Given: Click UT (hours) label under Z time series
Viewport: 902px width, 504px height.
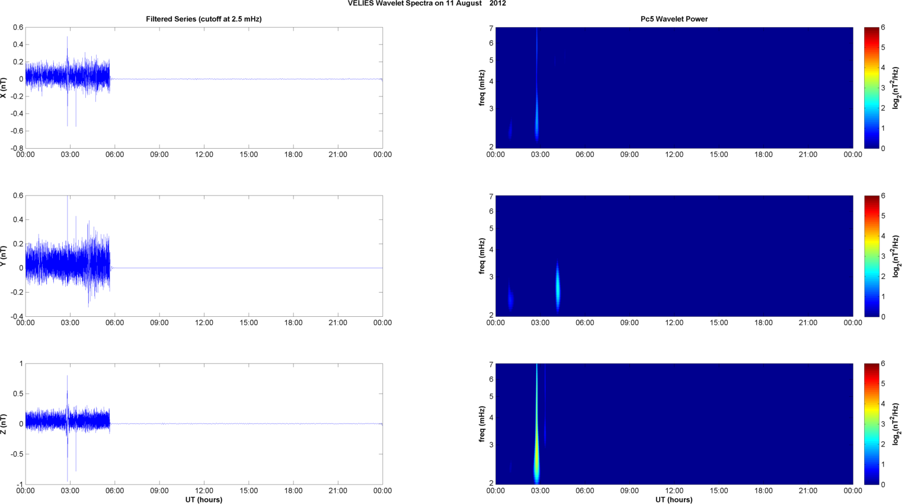Looking at the screenshot, I should click(204, 499).
